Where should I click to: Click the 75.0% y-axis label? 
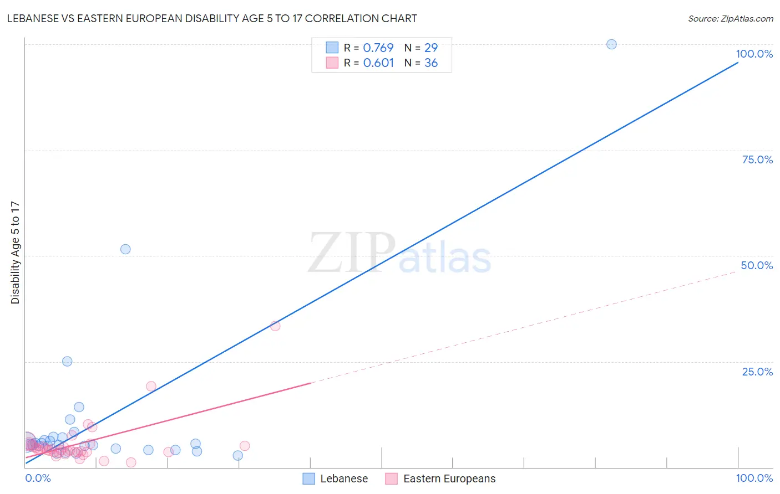757,159
